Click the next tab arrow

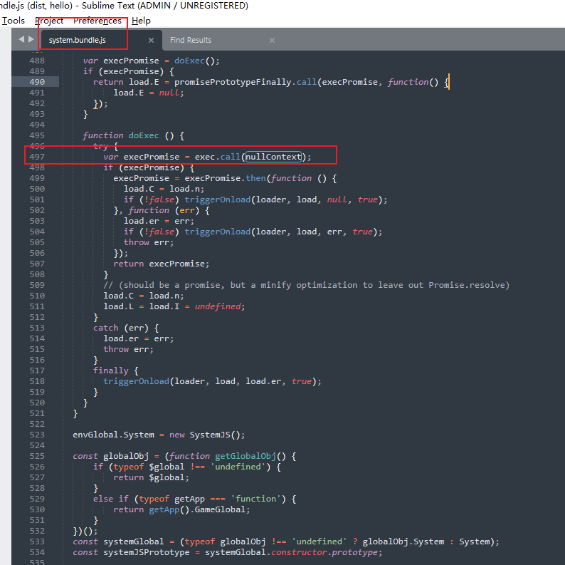(31, 39)
